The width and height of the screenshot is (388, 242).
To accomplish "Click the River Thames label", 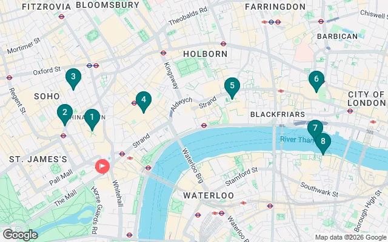I will (297, 140).
